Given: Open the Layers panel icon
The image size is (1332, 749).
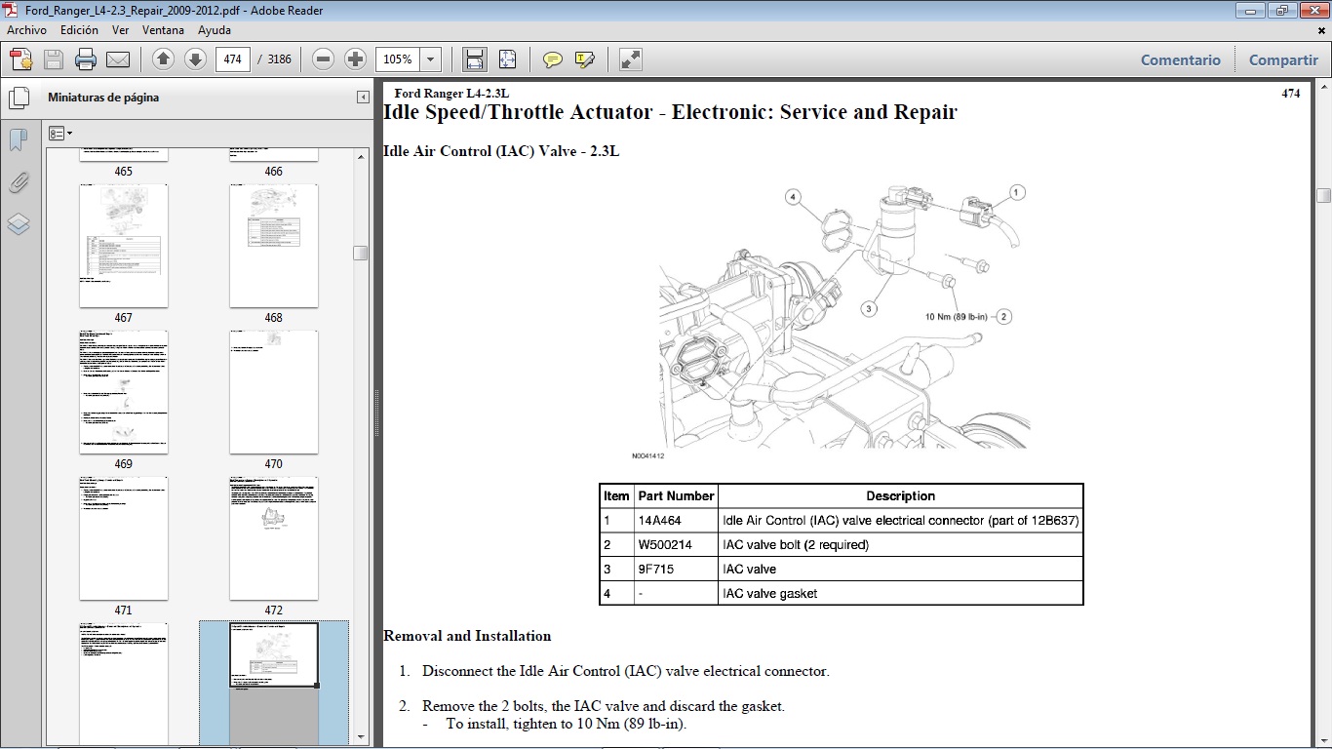Looking at the screenshot, I should tap(19, 224).
